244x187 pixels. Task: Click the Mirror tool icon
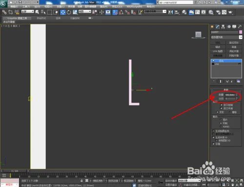[171, 12]
